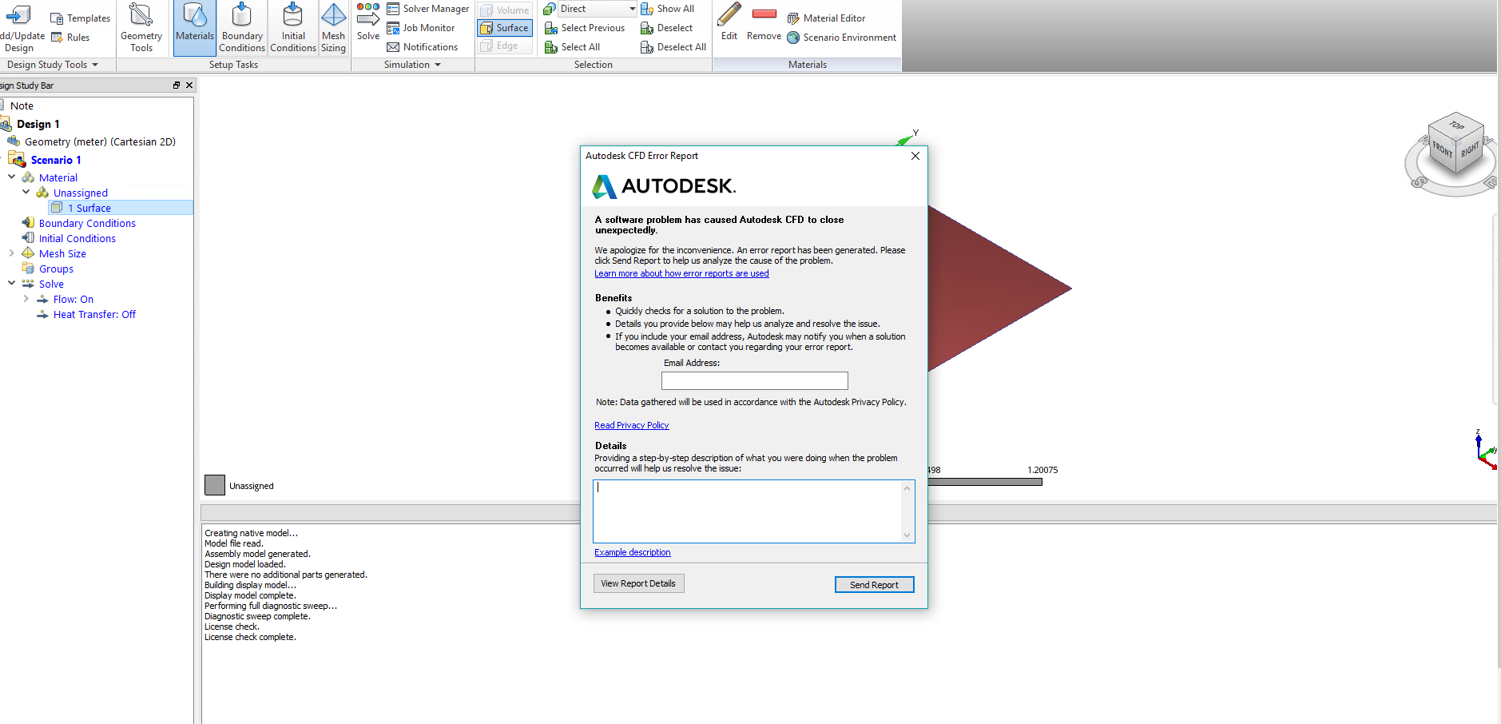Screen dimensions: 1501x724
Task: Select Boundary Conditions in the design tree
Action: pos(87,224)
